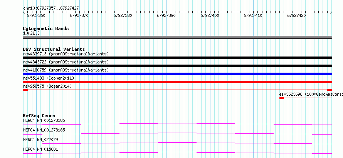Screen dimensions: 343x158
Task: Select transcript HERC4|NM_001278185
Action: [x=44, y=130]
